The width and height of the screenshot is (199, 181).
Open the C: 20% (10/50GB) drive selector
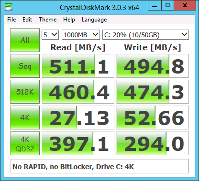pyautogui.click(x=145, y=34)
